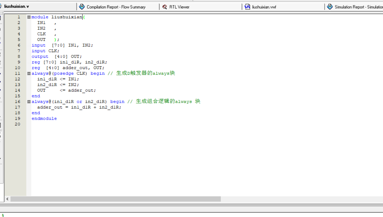Switch to the Simulation Report tab
Viewport: 383px width, 217px height.
pos(354,7)
